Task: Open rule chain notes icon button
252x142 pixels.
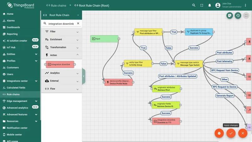Action: coord(230,15)
